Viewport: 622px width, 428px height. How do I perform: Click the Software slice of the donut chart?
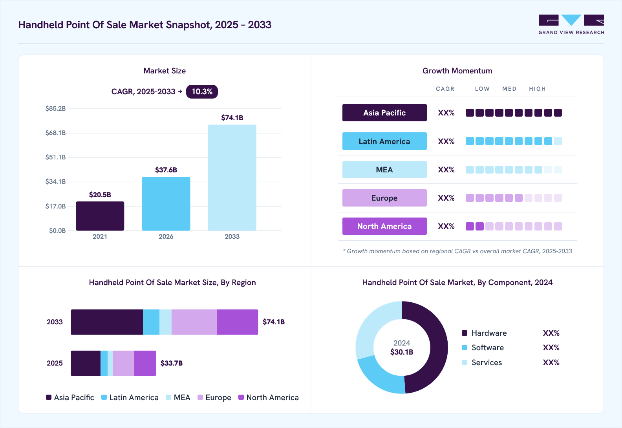coord(379,378)
